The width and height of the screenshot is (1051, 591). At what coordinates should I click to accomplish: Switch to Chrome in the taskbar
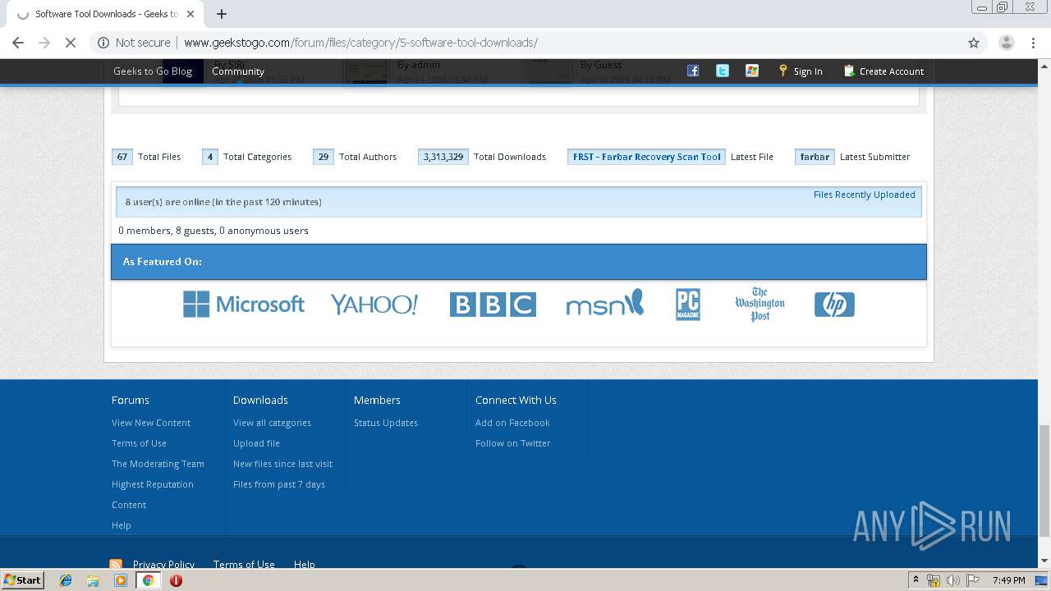pyautogui.click(x=149, y=580)
